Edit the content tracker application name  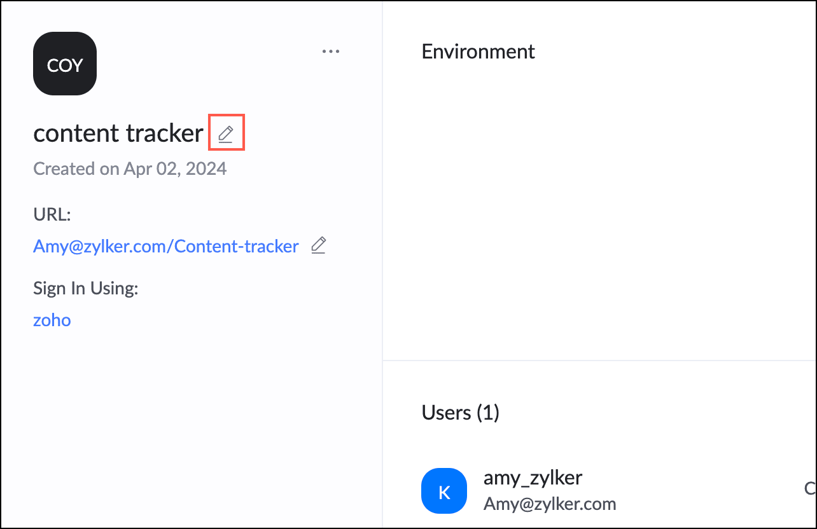[x=226, y=134]
